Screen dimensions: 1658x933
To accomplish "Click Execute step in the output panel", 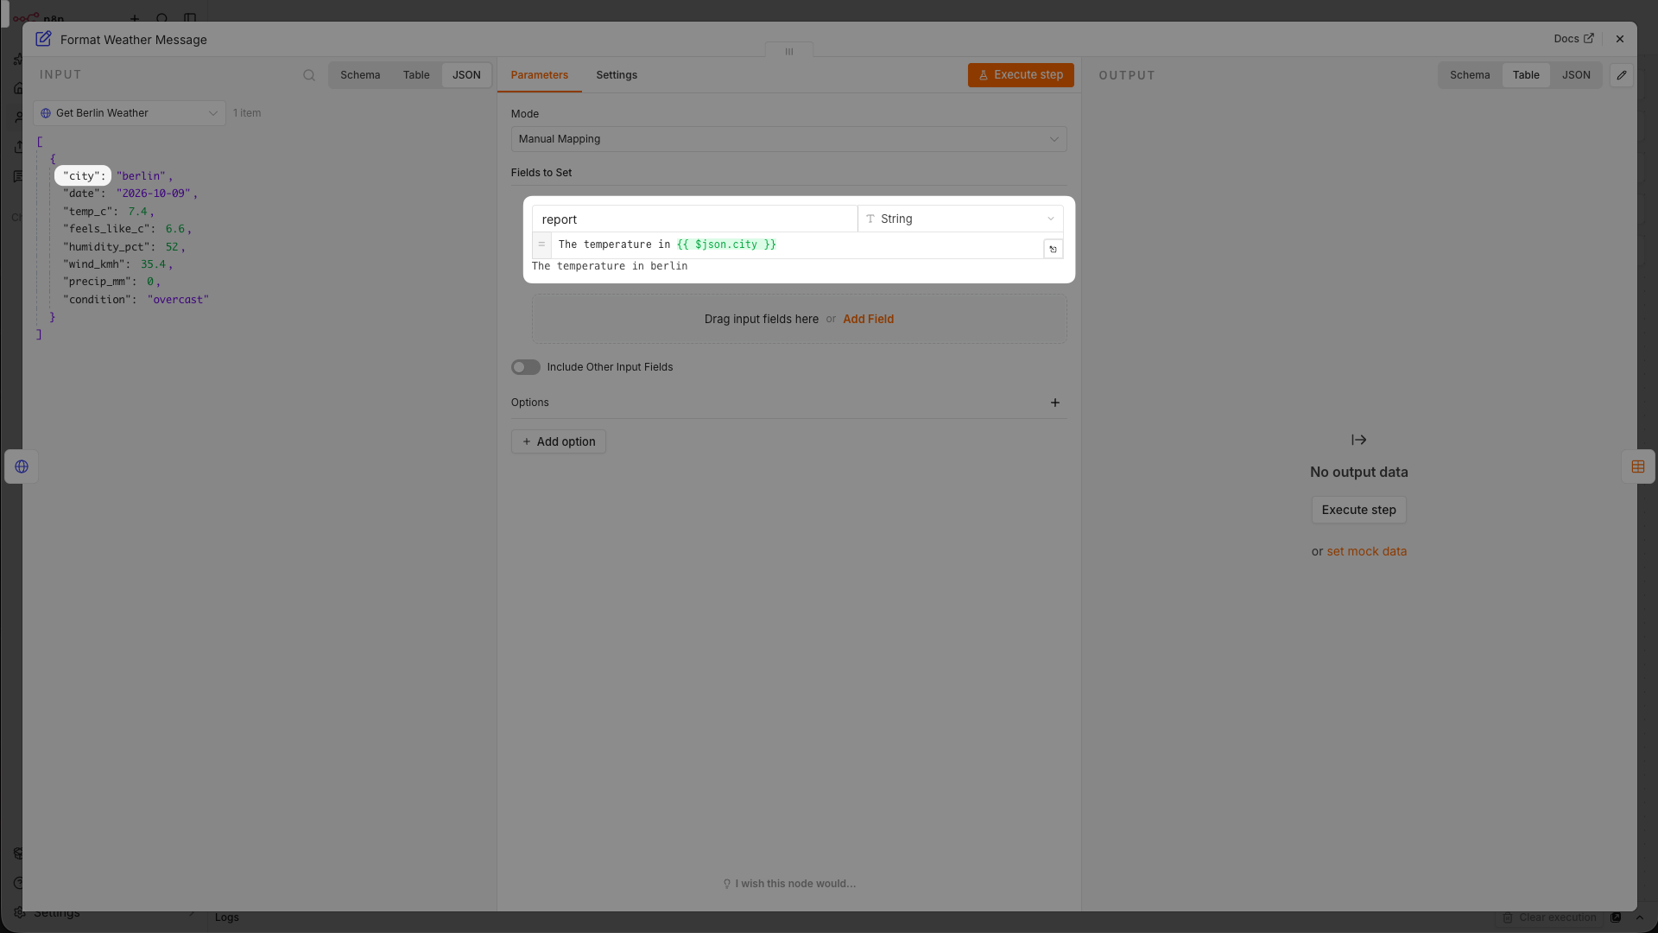I will 1358,510.
